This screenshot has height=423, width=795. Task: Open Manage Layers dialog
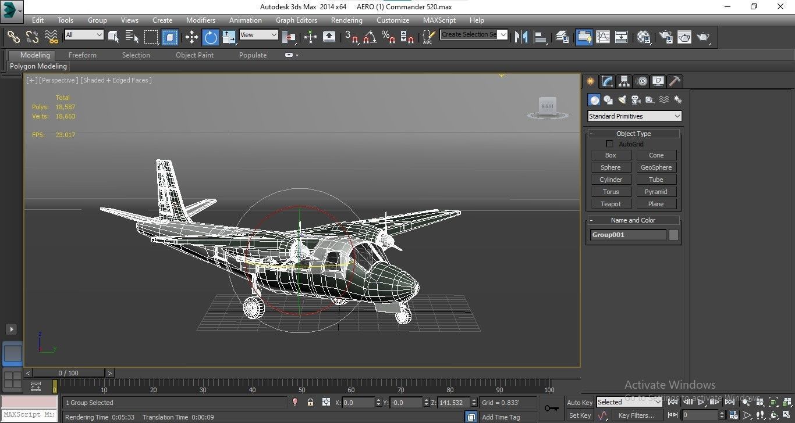point(562,37)
